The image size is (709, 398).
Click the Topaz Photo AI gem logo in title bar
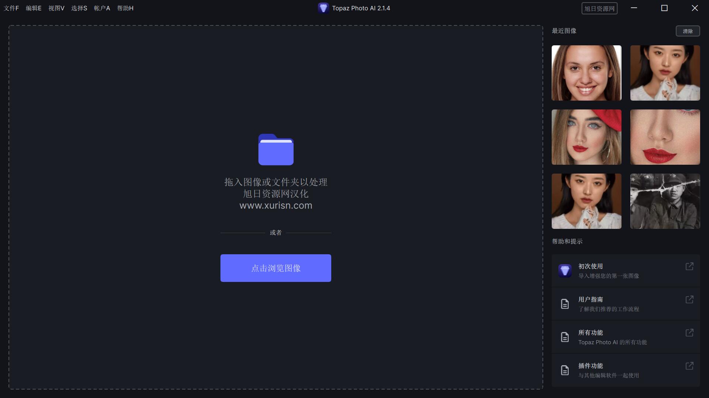(323, 8)
